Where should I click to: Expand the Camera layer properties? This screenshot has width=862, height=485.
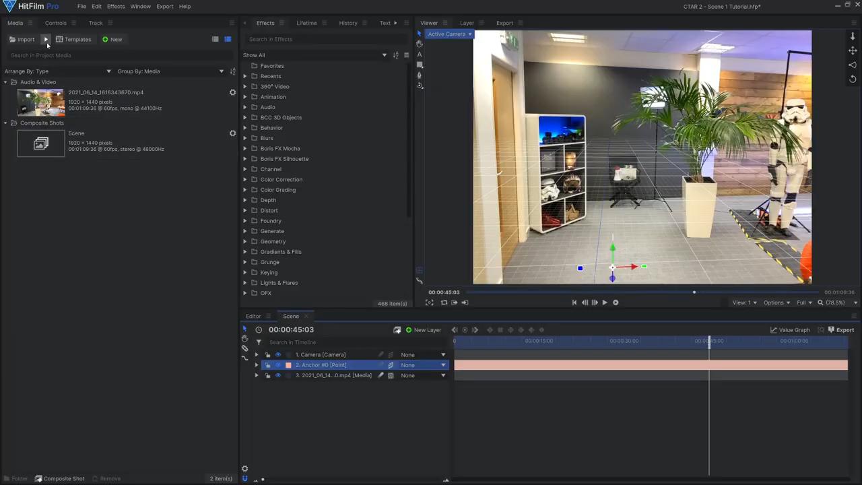(x=256, y=355)
